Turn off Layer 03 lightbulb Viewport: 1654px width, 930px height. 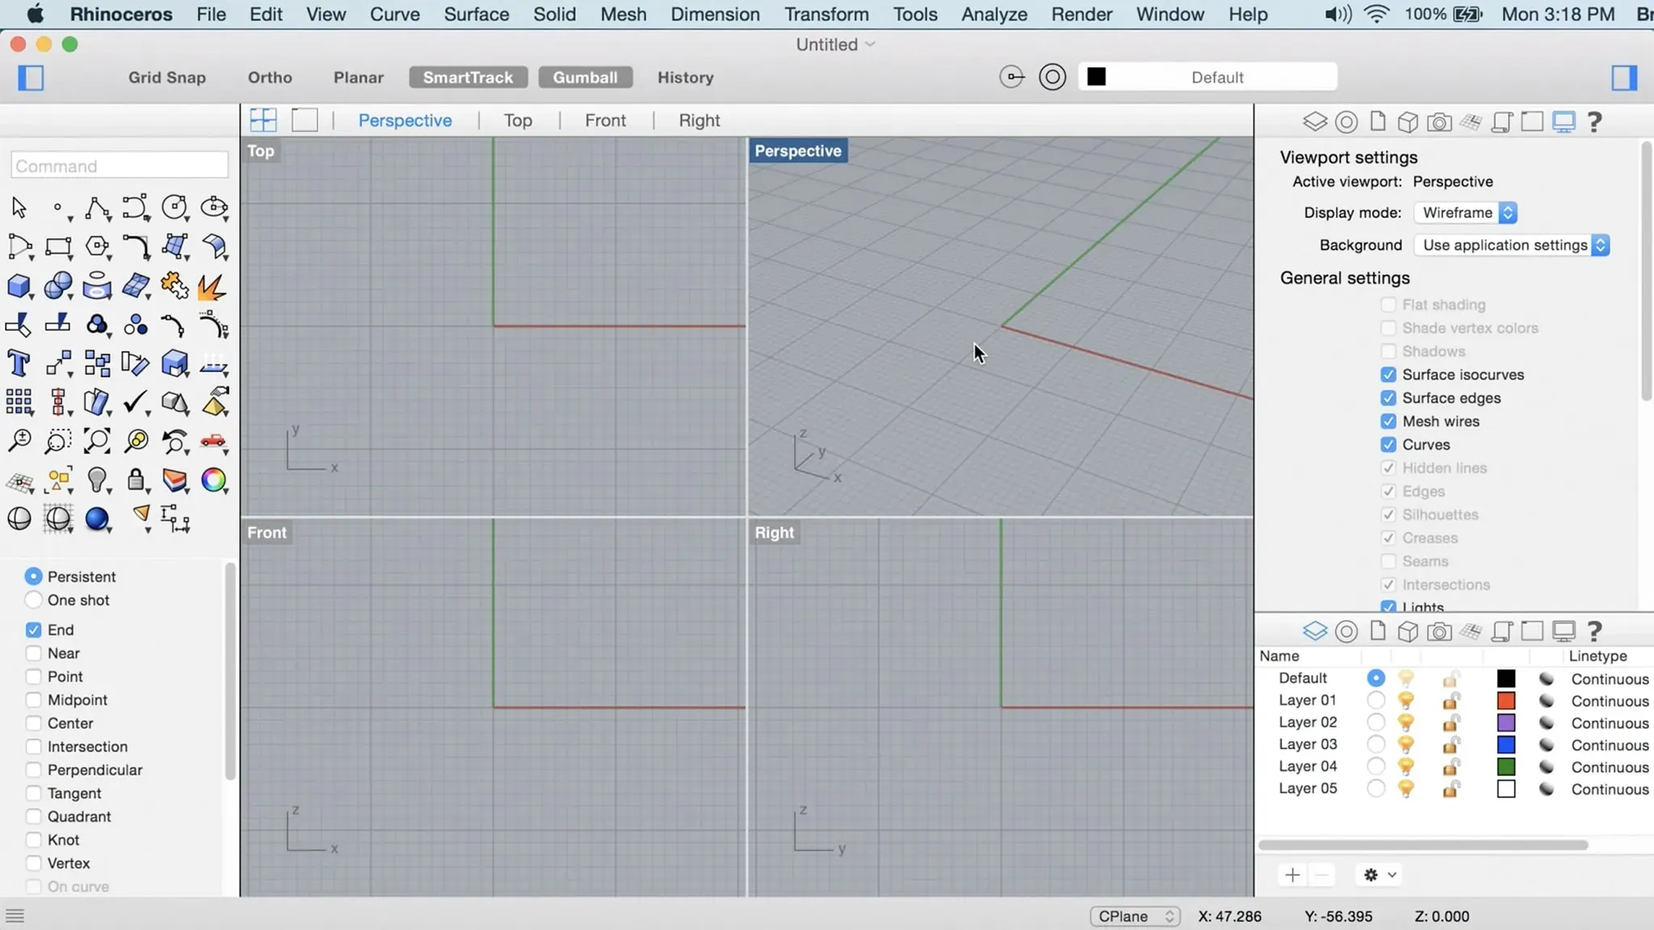1404,744
